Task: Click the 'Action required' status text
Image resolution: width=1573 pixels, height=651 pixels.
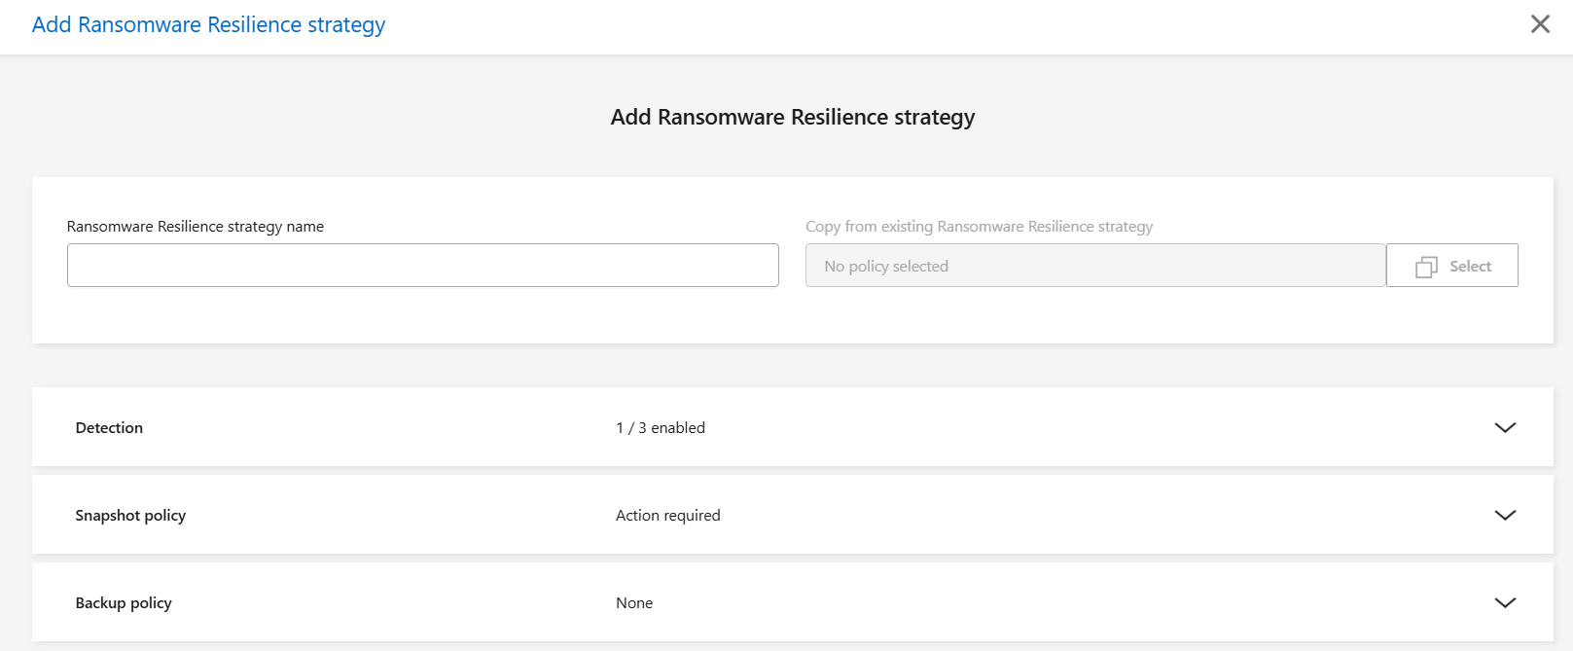Action: pyautogui.click(x=668, y=515)
